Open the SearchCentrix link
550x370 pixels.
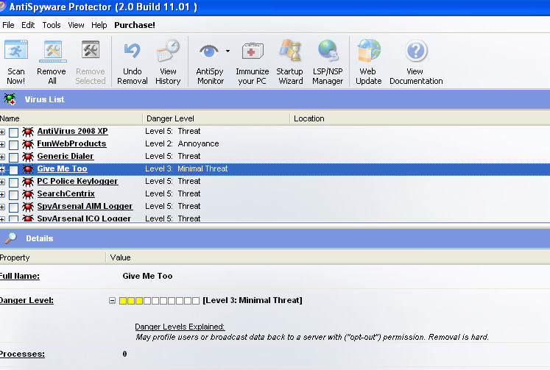tap(66, 193)
